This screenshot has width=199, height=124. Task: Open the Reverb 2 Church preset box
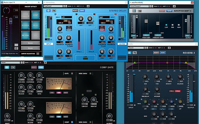[136, 48]
